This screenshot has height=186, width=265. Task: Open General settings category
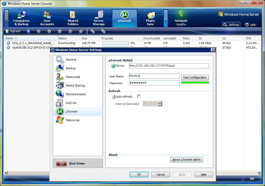(x=78, y=60)
